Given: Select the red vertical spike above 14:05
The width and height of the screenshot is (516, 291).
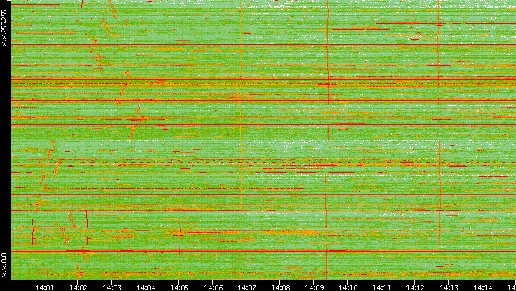Looking at the screenshot, I should 180,245.
